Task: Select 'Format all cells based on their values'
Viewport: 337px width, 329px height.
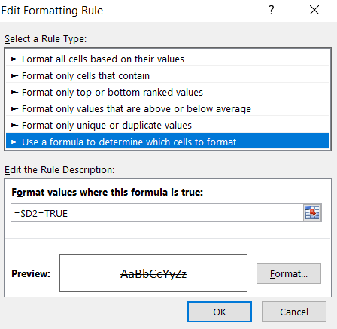Action: (168, 59)
